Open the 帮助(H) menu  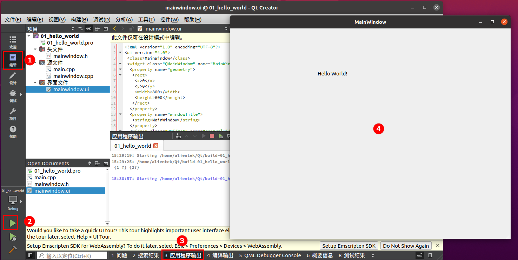tap(193, 20)
